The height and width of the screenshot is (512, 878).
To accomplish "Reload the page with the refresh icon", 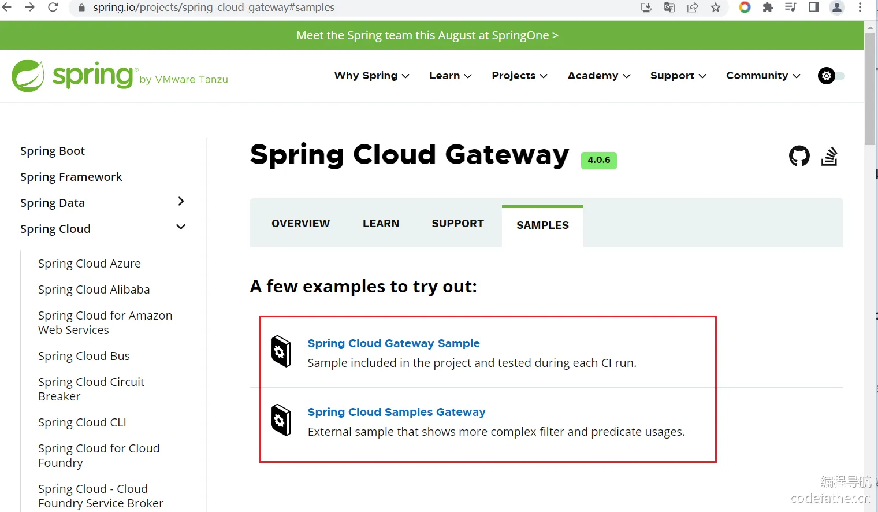I will tap(53, 8).
